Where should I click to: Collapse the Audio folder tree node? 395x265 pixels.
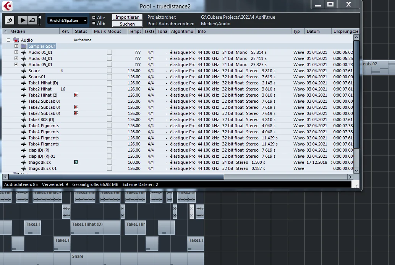8,40
